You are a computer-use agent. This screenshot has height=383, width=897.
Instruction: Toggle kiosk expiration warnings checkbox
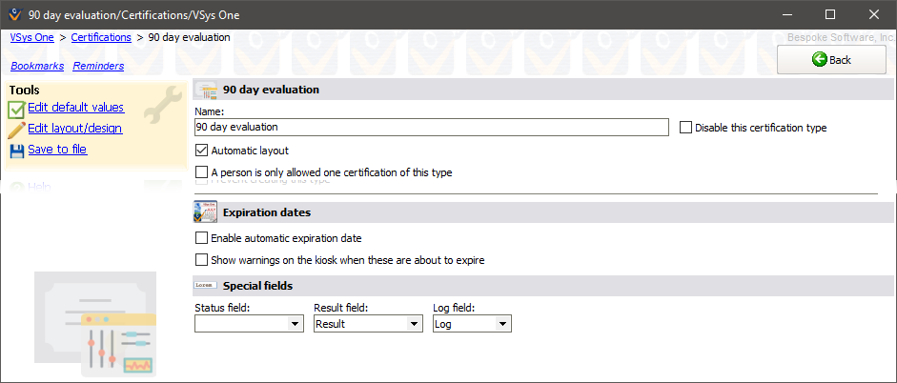[201, 259]
